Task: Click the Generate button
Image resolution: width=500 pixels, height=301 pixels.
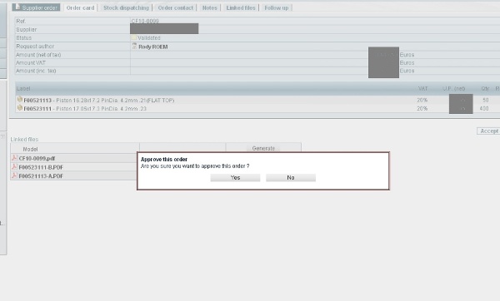Action: (263, 148)
